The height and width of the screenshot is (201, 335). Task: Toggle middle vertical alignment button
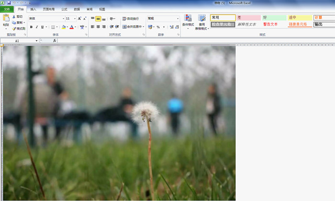(x=98, y=19)
